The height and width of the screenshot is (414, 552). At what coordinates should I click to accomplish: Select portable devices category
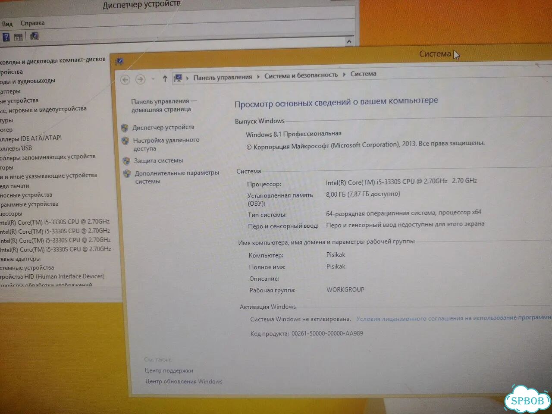(x=26, y=195)
